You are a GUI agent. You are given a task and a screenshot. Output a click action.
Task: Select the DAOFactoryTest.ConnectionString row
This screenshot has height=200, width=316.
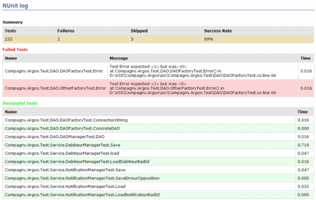pyautogui.click(x=158, y=120)
